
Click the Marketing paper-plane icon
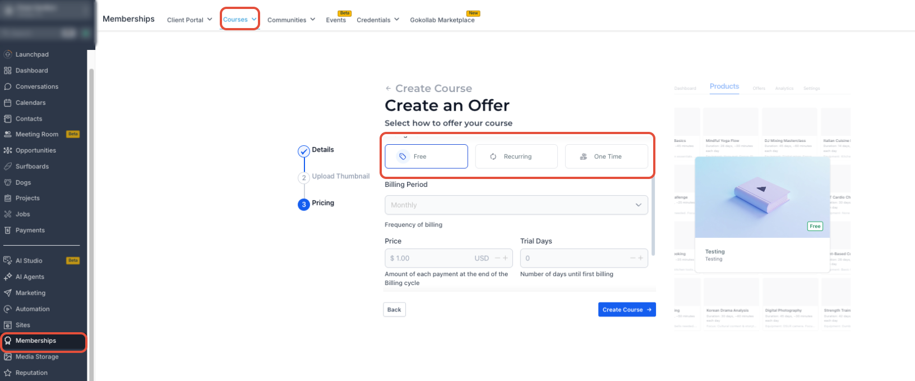click(x=8, y=293)
